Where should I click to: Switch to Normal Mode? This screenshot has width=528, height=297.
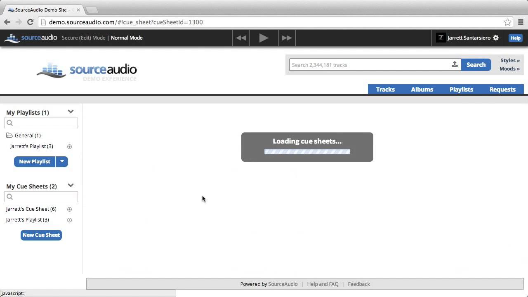127,38
